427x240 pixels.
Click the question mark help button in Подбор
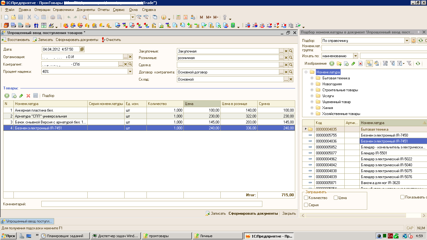coord(413,41)
